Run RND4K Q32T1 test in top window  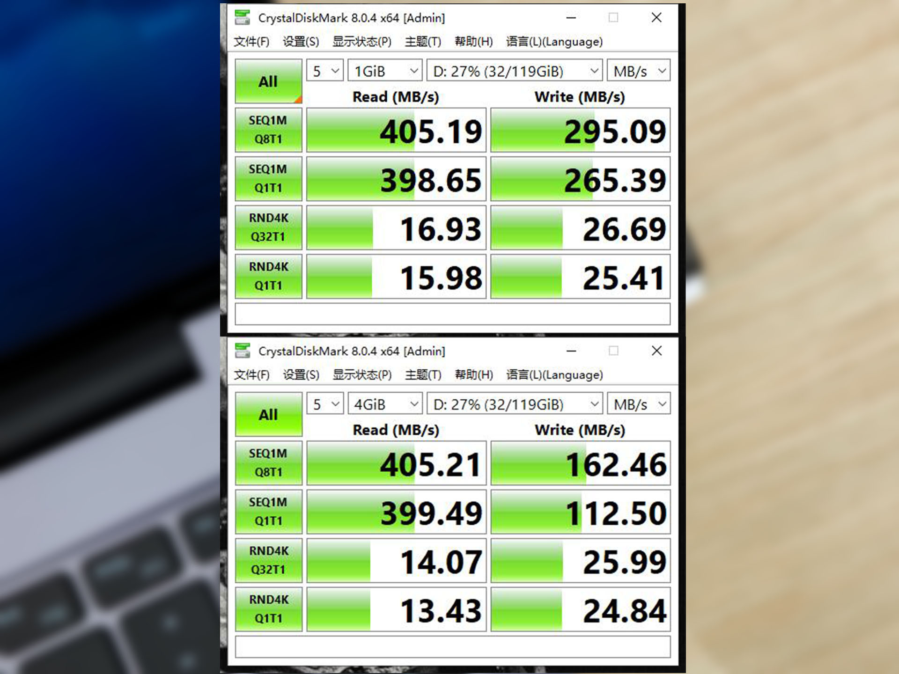[x=268, y=227]
